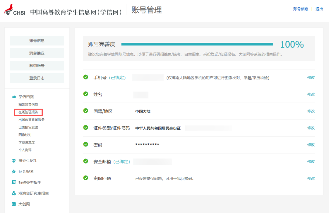Click the graduation cap icon beside 研究生招生
The width and height of the screenshot is (329, 213).
(14, 161)
